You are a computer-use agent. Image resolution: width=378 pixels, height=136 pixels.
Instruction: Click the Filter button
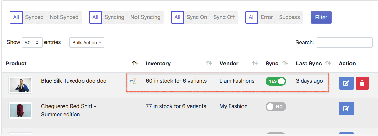(321, 17)
